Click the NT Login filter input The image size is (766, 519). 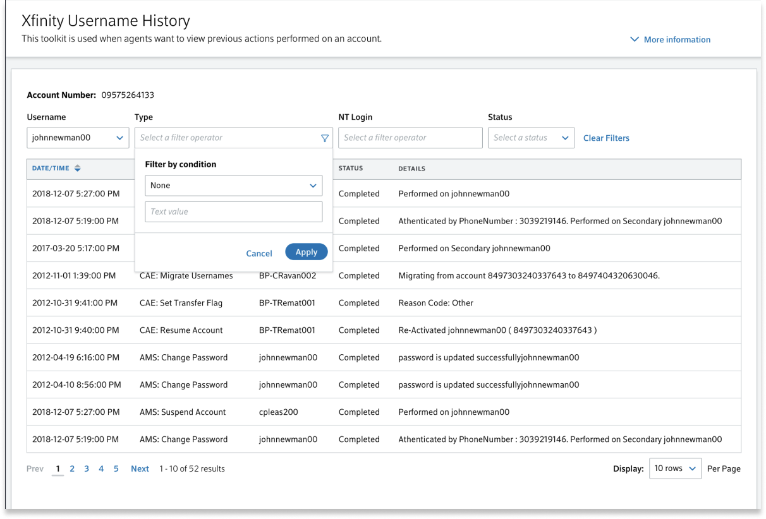click(x=410, y=138)
